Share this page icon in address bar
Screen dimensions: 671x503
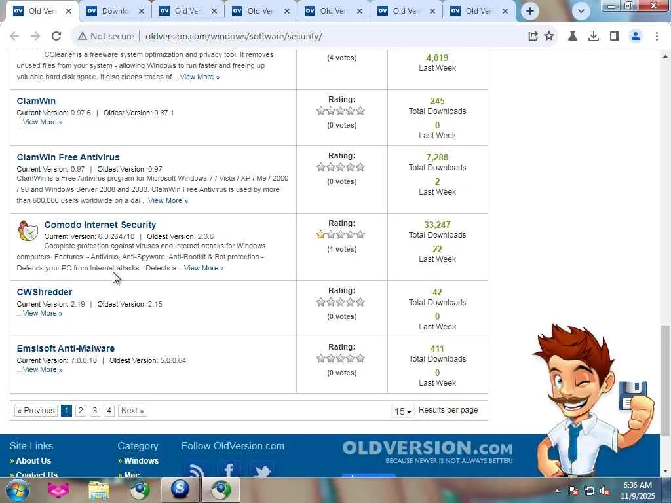click(x=533, y=37)
